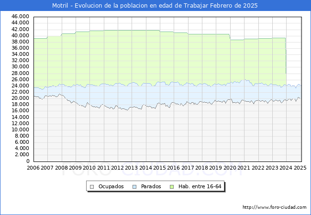311x215 pixels.
Task: Click the 46.000 y-axis value
Action: pyautogui.click(x=21, y=16)
